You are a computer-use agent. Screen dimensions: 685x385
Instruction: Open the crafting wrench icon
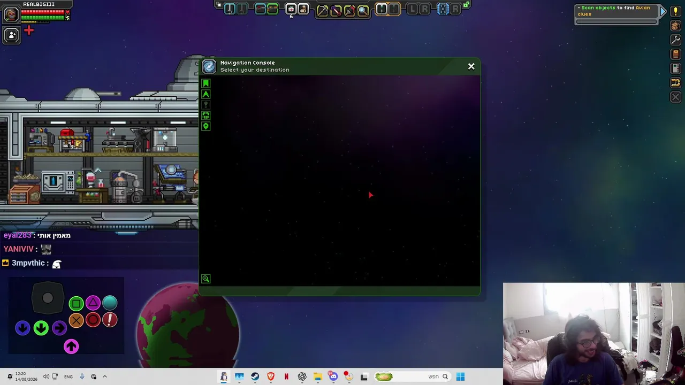pyautogui.click(x=675, y=40)
